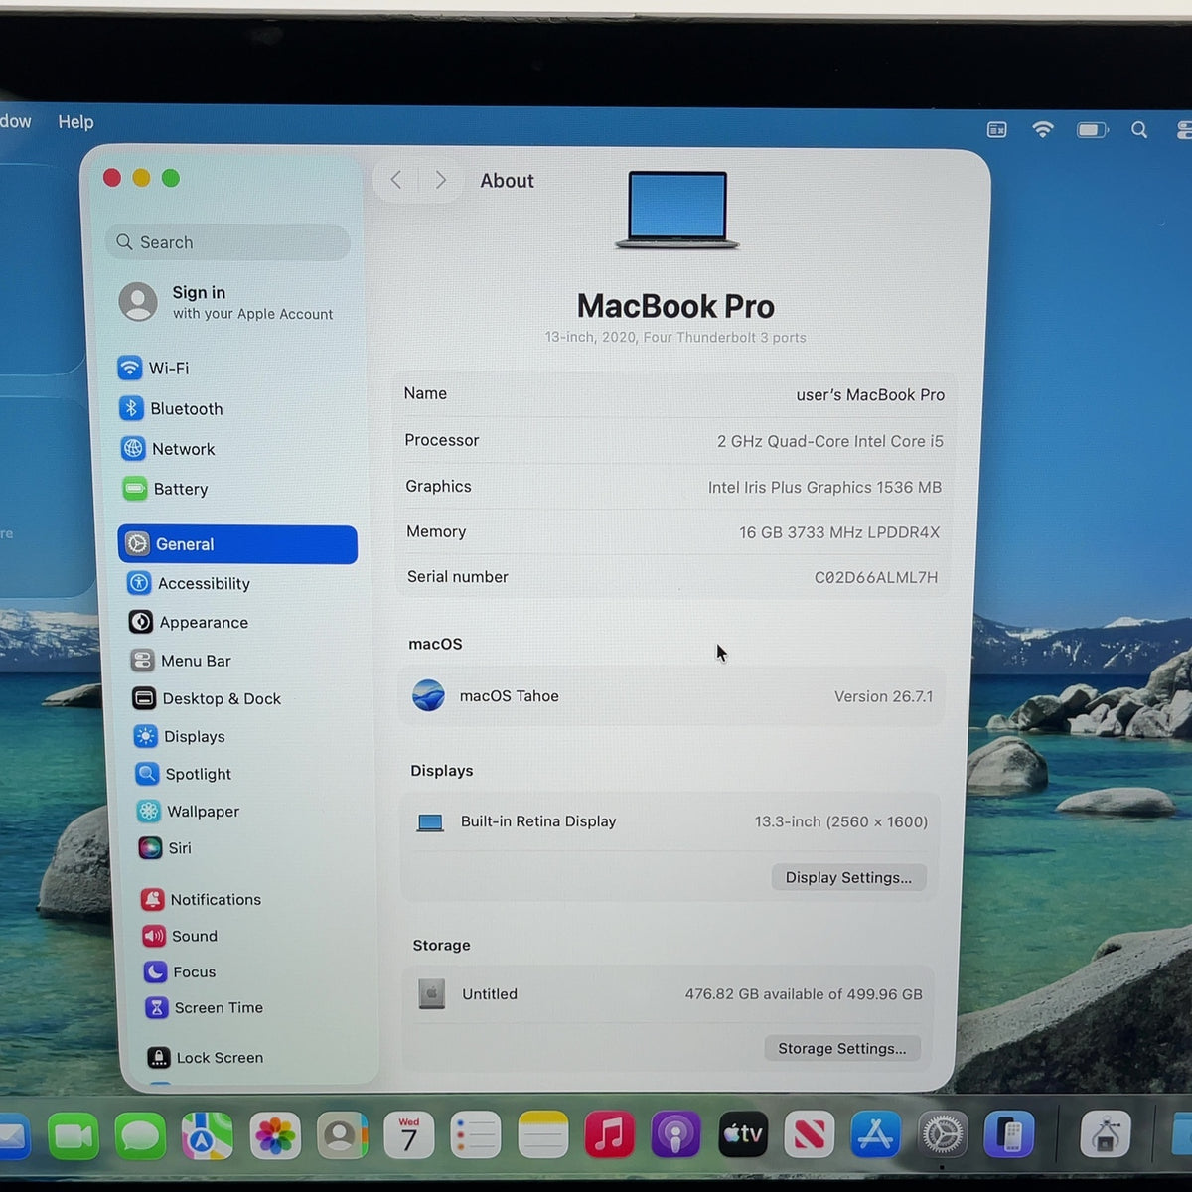
Task: Sign in with your Apple Account
Action: pyautogui.click(x=226, y=302)
